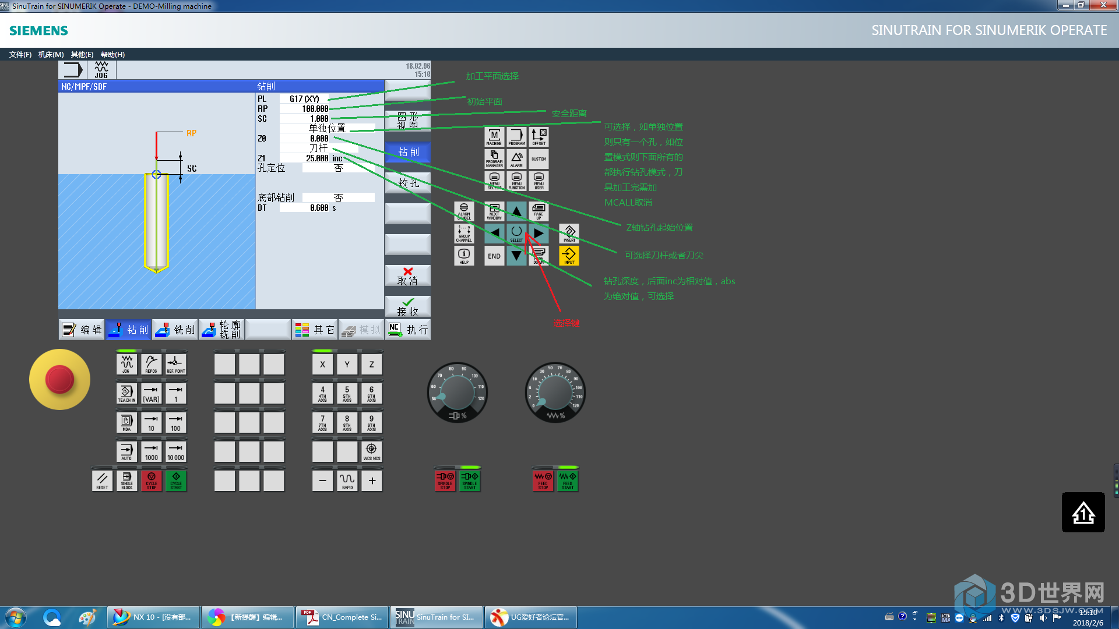The image size is (1119, 629).
Task: Click the OFFSET key
Action: coord(539,137)
